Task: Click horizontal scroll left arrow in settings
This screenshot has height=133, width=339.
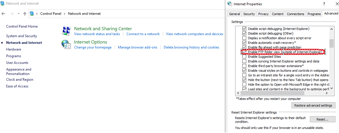Action: click(x=238, y=93)
